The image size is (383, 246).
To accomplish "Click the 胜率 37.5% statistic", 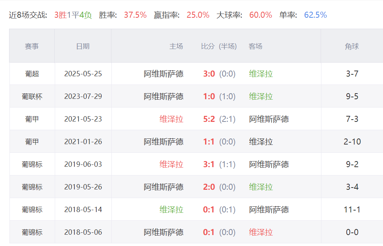I will [135, 15].
